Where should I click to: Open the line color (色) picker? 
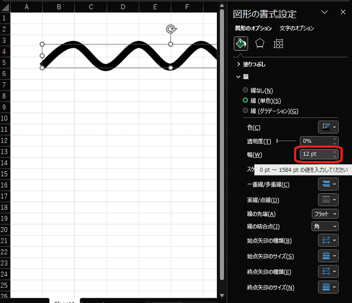click(328, 127)
